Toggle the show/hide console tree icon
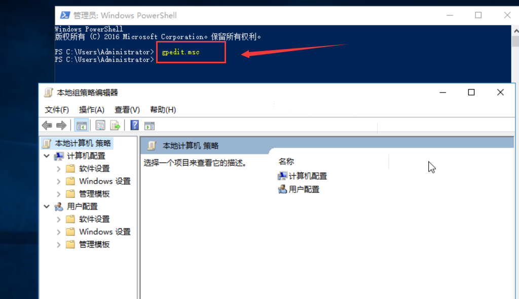The height and width of the screenshot is (299, 519). point(82,125)
